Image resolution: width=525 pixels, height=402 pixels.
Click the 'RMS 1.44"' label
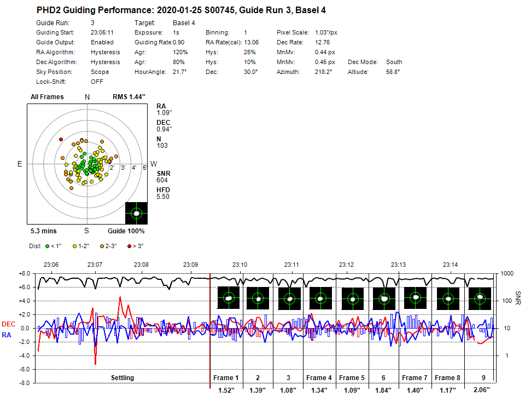(x=129, y=97)
